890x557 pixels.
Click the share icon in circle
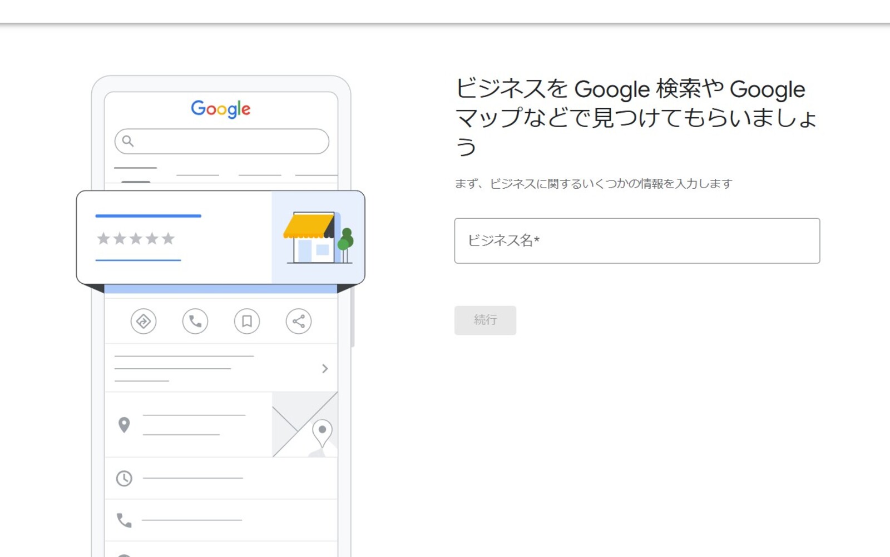299,321
